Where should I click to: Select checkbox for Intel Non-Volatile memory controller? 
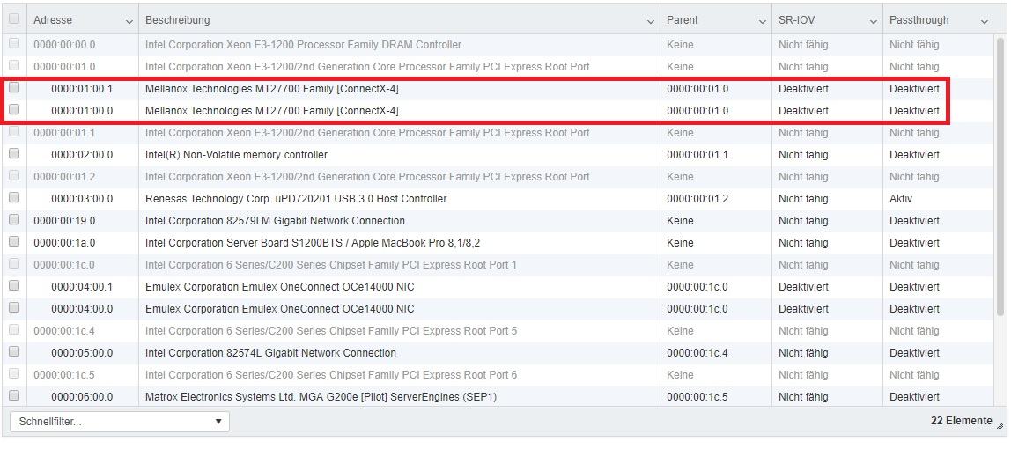(x=14, y=154)
